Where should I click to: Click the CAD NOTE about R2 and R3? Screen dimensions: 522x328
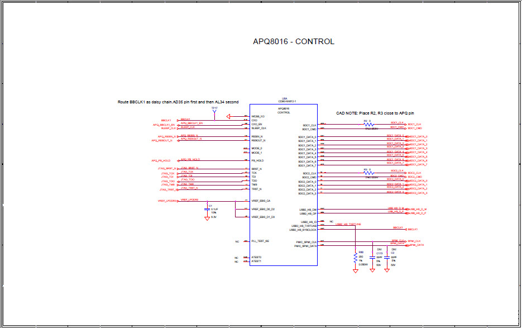coord(375,113)
